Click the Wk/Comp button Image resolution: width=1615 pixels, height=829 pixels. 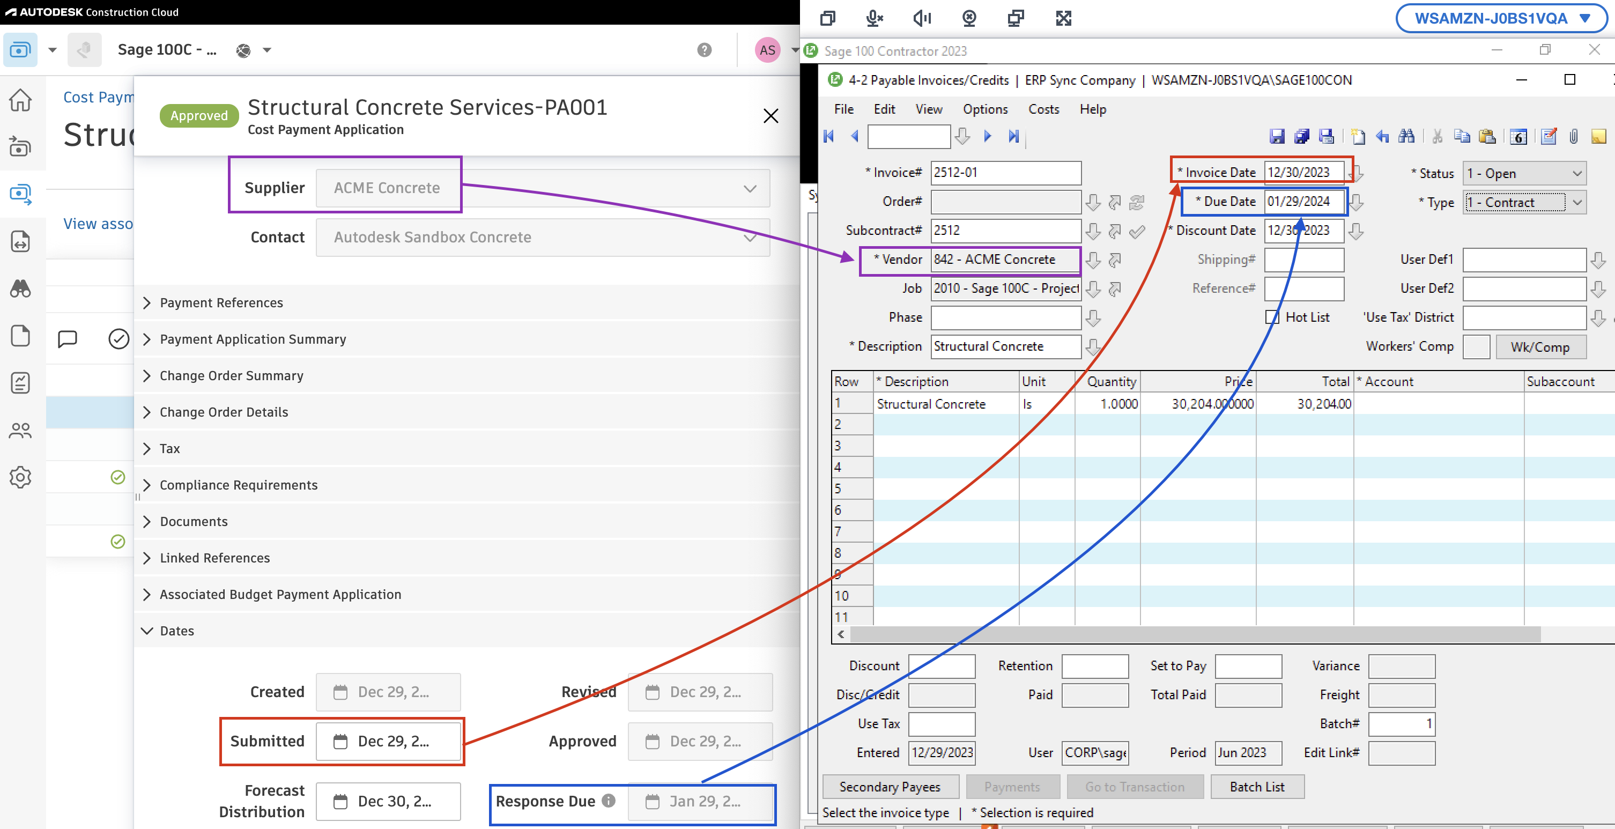click(x=1540, y=347)
